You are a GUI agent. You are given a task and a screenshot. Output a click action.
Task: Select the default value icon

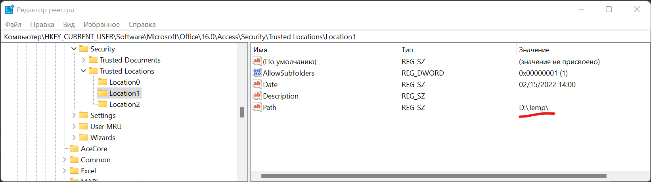tap(257, 61)
